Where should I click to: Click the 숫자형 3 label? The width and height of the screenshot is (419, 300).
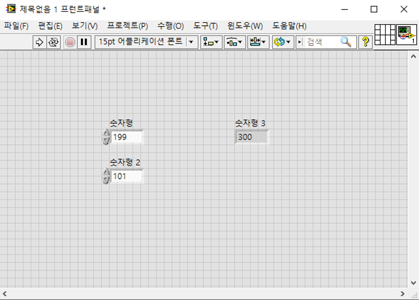(250, 123)
